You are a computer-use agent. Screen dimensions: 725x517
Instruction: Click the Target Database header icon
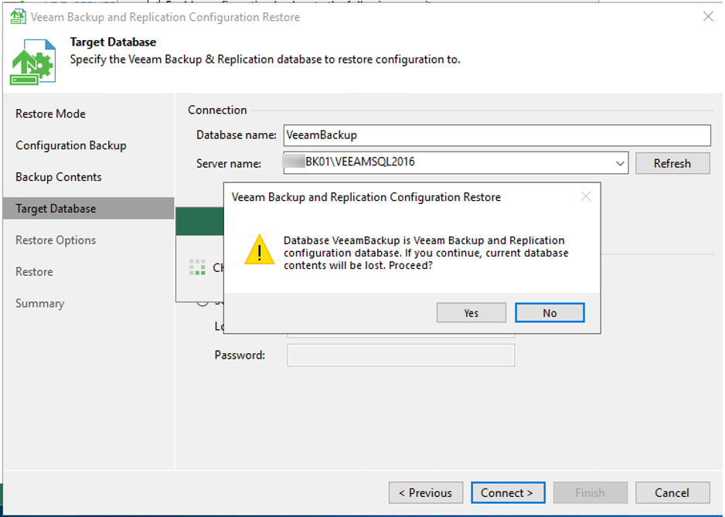(x=33, y=62)
